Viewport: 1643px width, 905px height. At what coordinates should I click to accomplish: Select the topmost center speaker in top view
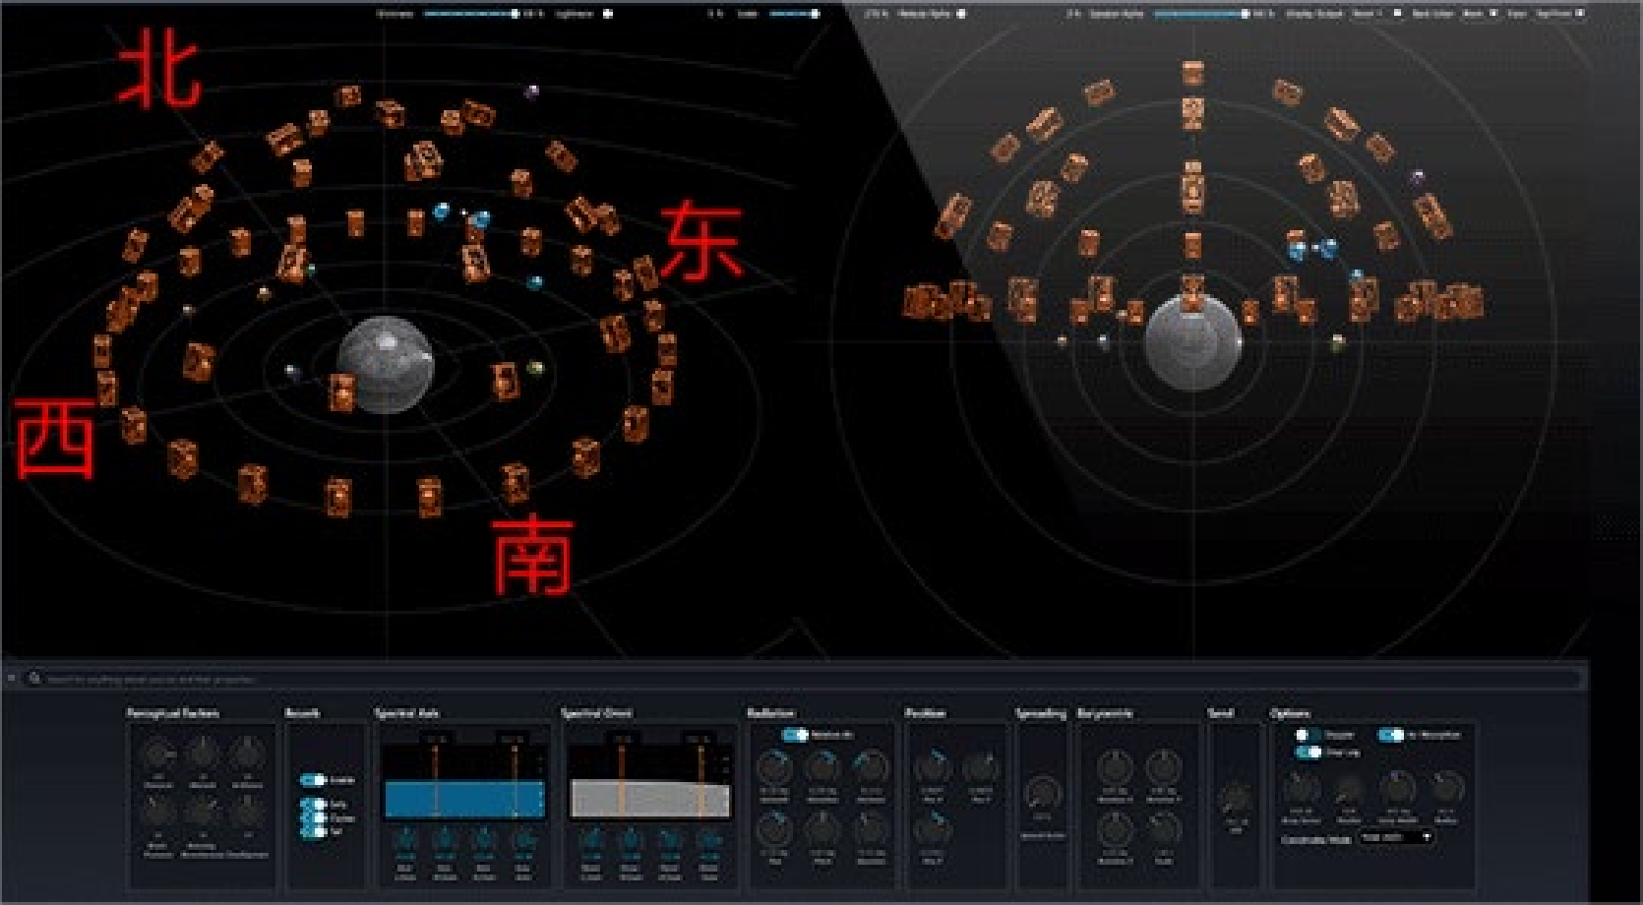pos(1193,74)
